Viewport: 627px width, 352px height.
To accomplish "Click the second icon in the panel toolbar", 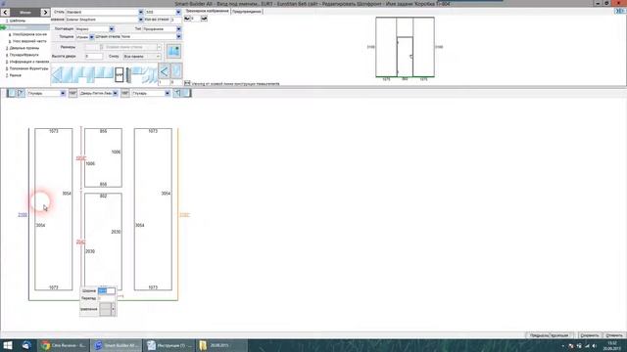I will [21, 93].
